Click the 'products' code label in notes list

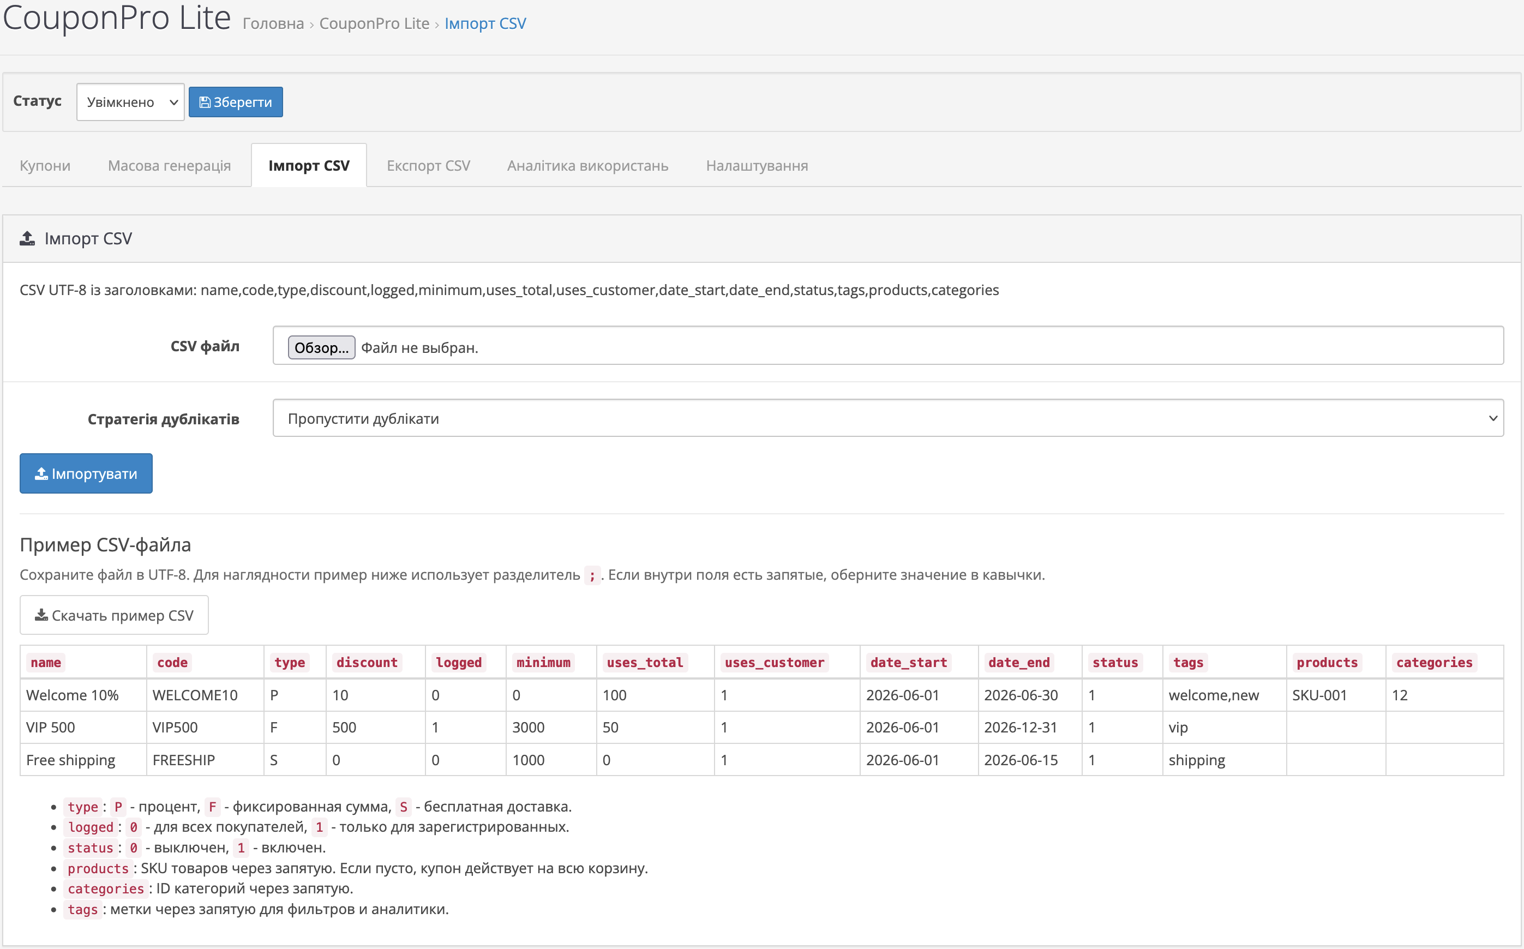click(98, 869)
